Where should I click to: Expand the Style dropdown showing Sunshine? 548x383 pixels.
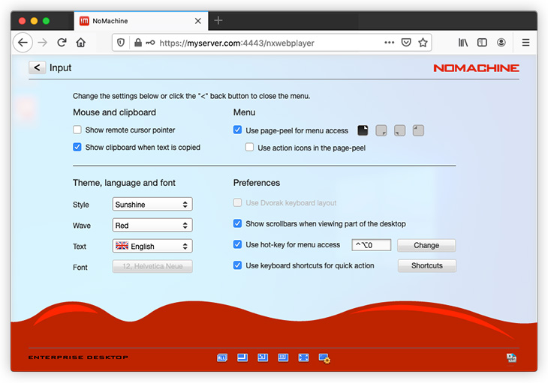152,204
